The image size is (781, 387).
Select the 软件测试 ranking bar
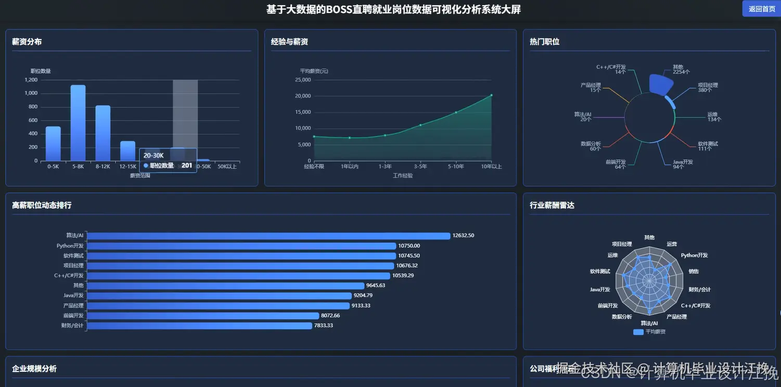coord(241,256)
